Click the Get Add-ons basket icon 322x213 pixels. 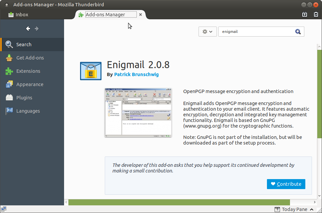coord(9,58)
